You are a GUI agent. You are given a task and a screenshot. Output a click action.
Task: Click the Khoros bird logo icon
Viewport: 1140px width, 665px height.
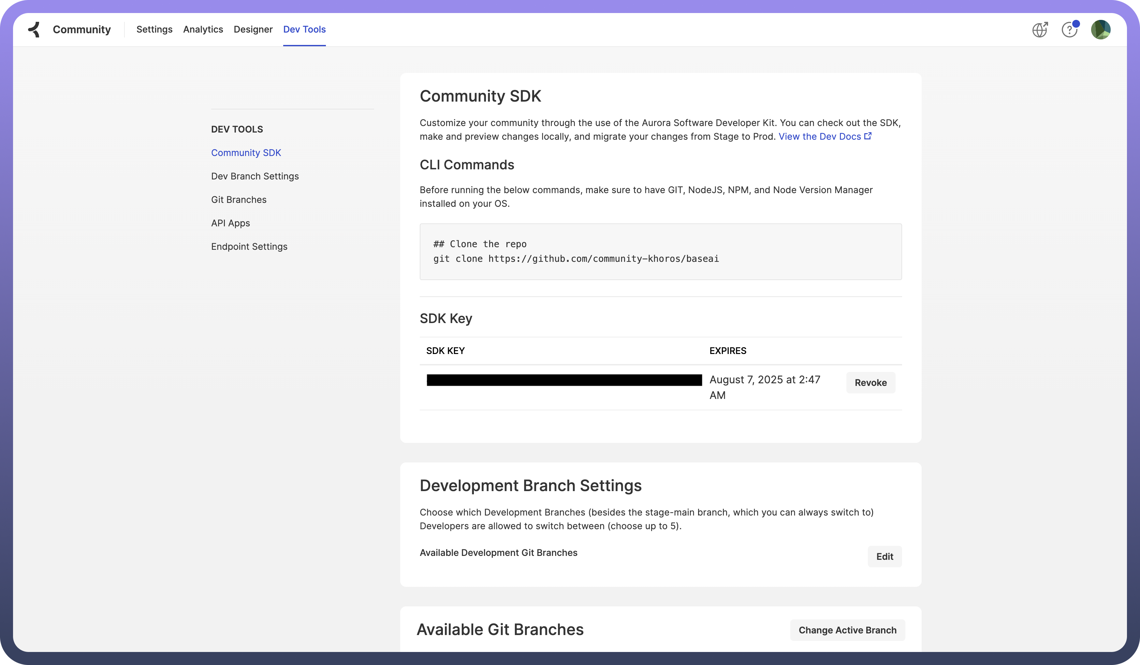(x=34, y=29)
